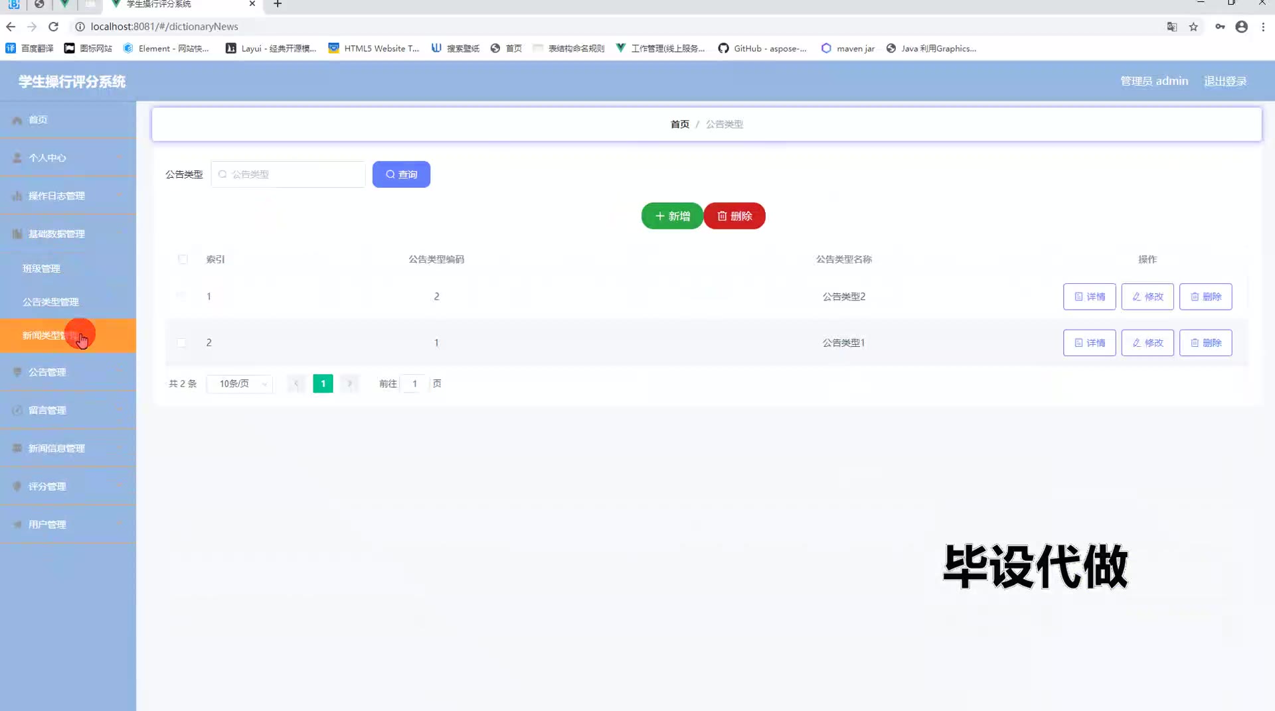Open the 搜索壁纸 bookmark
Screen dimensions: 1275x711
point(456,48)
